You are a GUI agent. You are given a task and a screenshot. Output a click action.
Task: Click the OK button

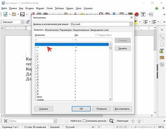coord(81,109)
